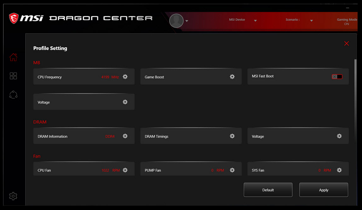This screenshot has height=210, width=362.
Task: Click the DRAM section heading
Action: (x=40, y=122)
